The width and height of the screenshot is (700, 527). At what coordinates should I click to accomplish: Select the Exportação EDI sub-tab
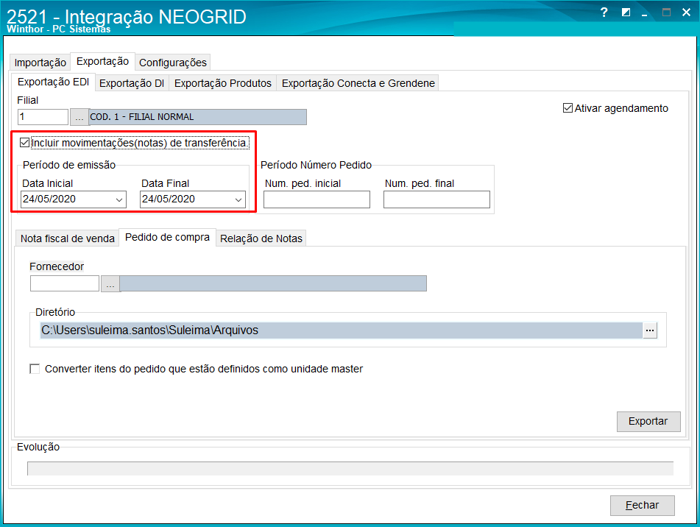pyautogui.click(x=53, y=82)
